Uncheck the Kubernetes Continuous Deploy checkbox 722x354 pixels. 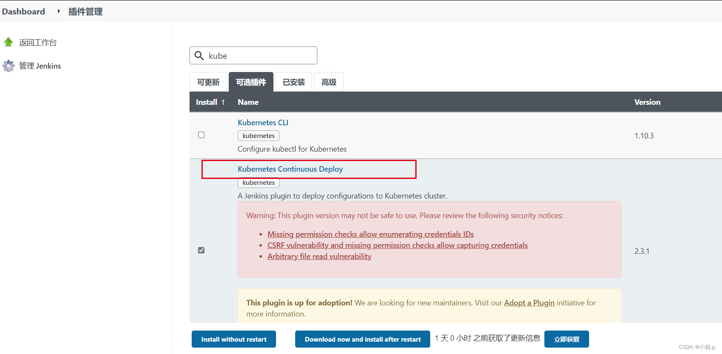[x=201, y=250]
